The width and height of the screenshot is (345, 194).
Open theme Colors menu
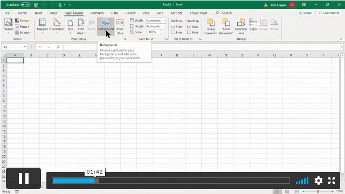[x=23, y=20]
